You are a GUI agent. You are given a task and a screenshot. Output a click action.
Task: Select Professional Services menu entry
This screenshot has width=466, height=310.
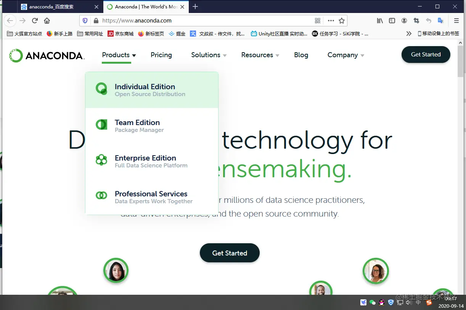click(152, 197)
